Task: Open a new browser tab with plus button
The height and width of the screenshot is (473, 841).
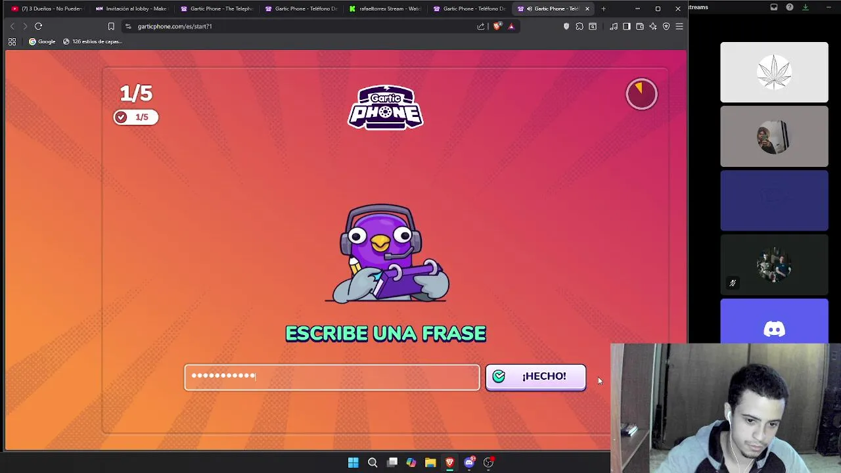Action: click(603, 9)
